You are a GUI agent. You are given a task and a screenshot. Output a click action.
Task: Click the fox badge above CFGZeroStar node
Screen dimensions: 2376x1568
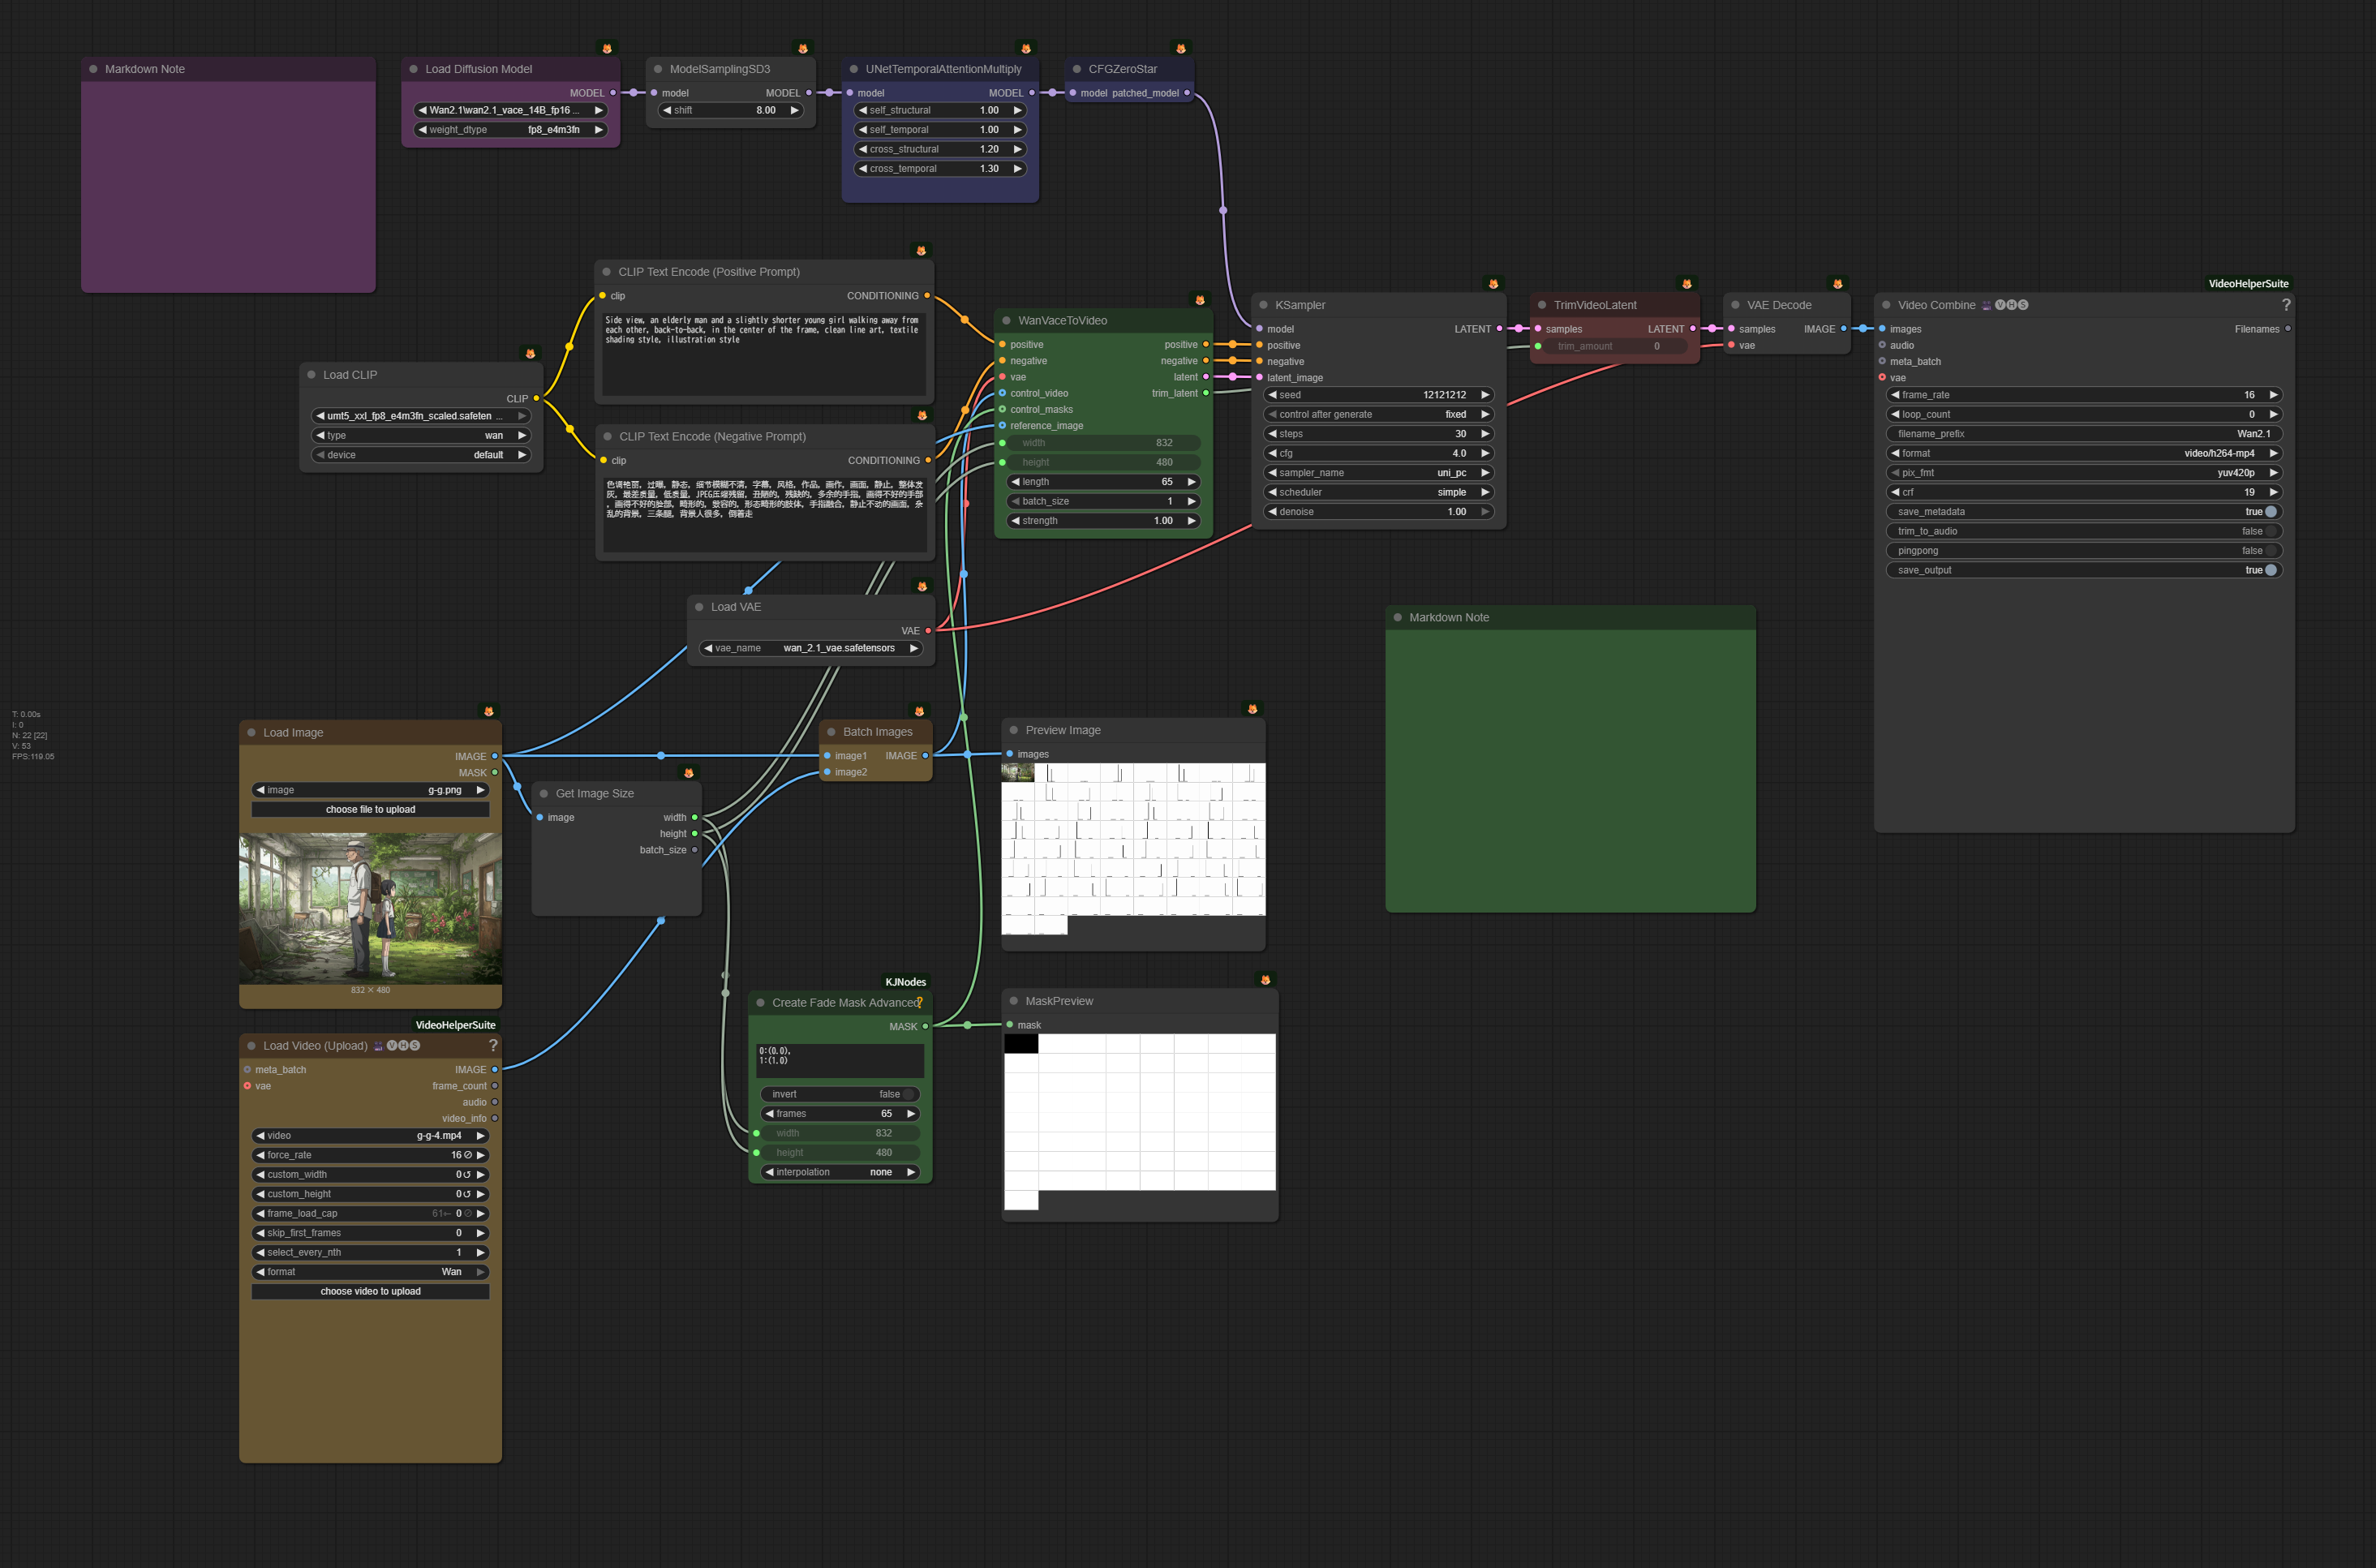coord(1181,48)
